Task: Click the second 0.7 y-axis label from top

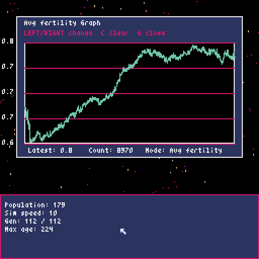Action: 8,92
